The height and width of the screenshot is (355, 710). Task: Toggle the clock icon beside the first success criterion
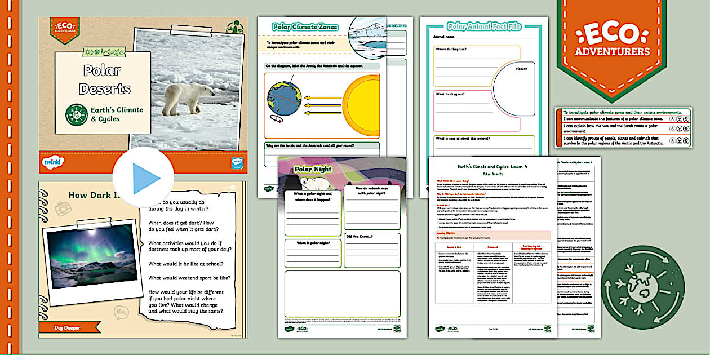672,119
